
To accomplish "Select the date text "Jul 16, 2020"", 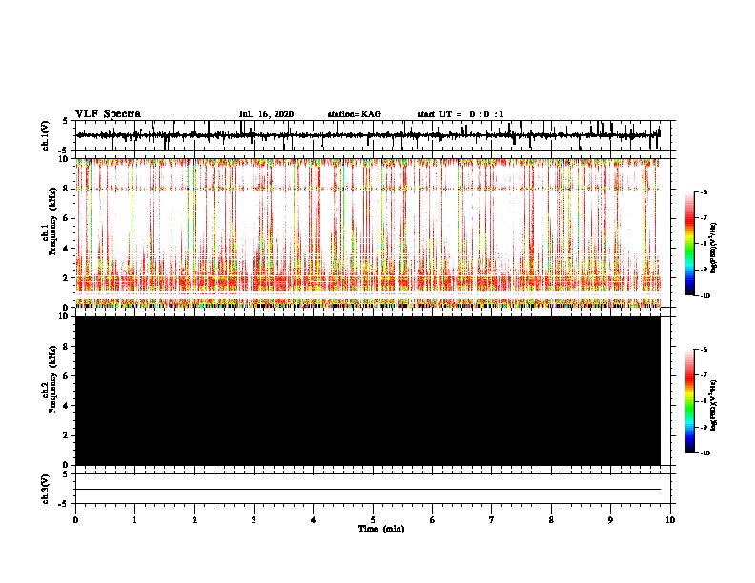I will (266, 114).
